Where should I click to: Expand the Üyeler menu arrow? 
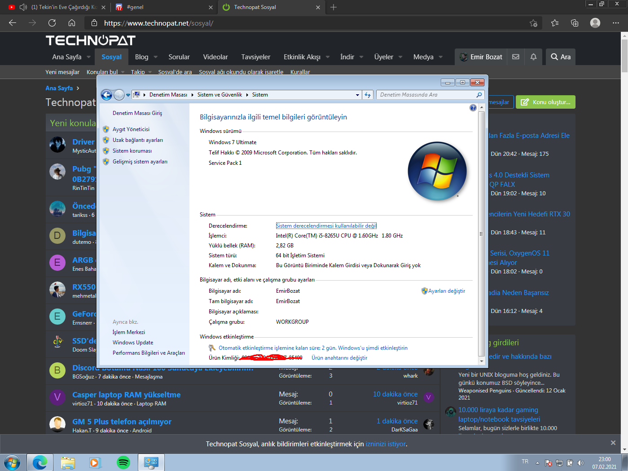click(x=400, y=57)
